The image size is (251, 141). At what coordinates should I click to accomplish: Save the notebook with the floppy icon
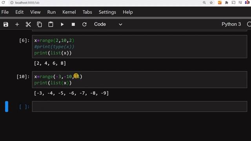6,24
